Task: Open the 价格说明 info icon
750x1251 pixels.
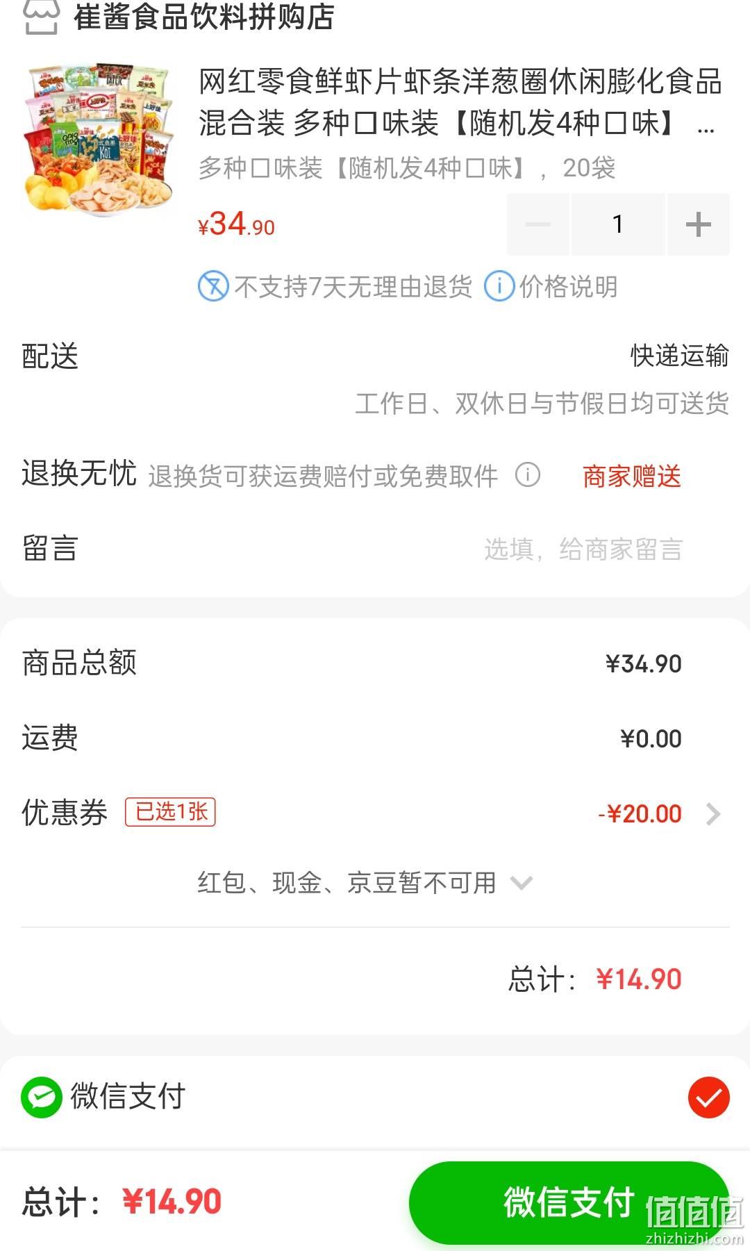Action: click(499, 286)
